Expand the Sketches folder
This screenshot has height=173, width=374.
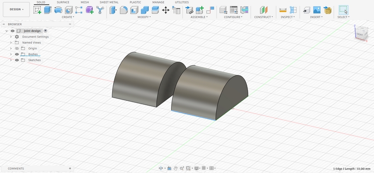point(11,60)
